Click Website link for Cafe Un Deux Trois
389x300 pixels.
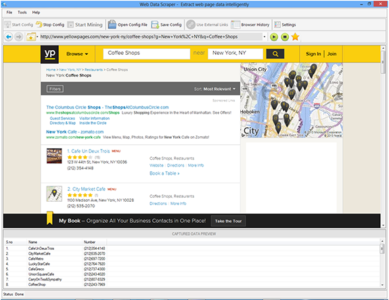(156, 165)
